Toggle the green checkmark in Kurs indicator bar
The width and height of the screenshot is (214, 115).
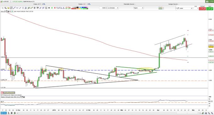click(12, 11)
